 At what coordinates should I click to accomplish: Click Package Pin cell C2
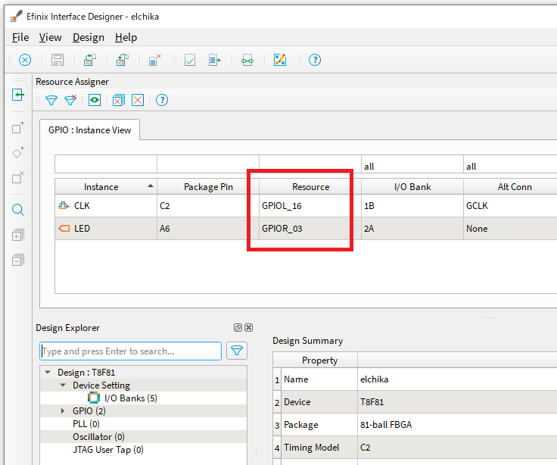pyautogui.click(x=208, y=206)
